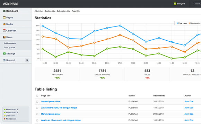Click the enstyled user avatar icon

[175, 4]
